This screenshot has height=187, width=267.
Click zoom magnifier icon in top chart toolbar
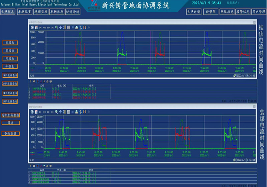tap(56, 27)
